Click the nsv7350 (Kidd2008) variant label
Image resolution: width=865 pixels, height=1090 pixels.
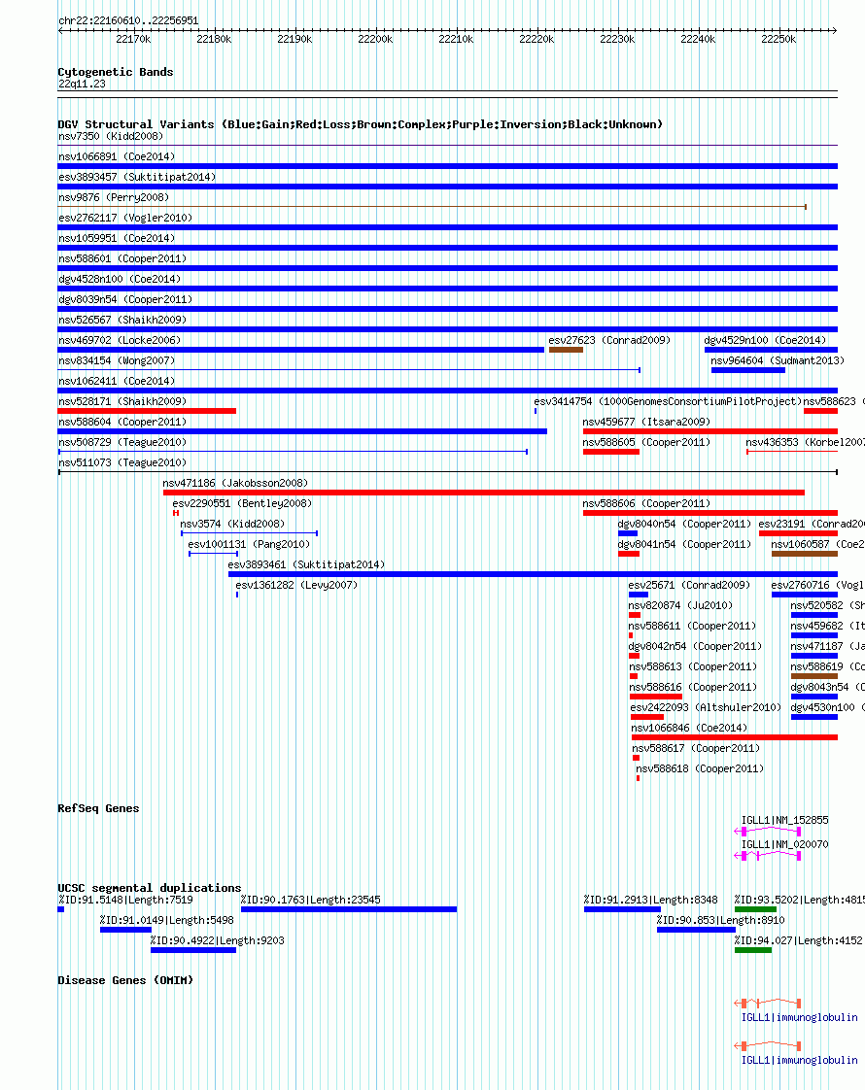111,136
